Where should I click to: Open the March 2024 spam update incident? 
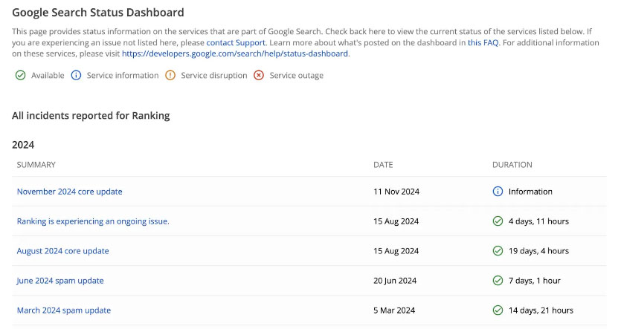[63, 310]
